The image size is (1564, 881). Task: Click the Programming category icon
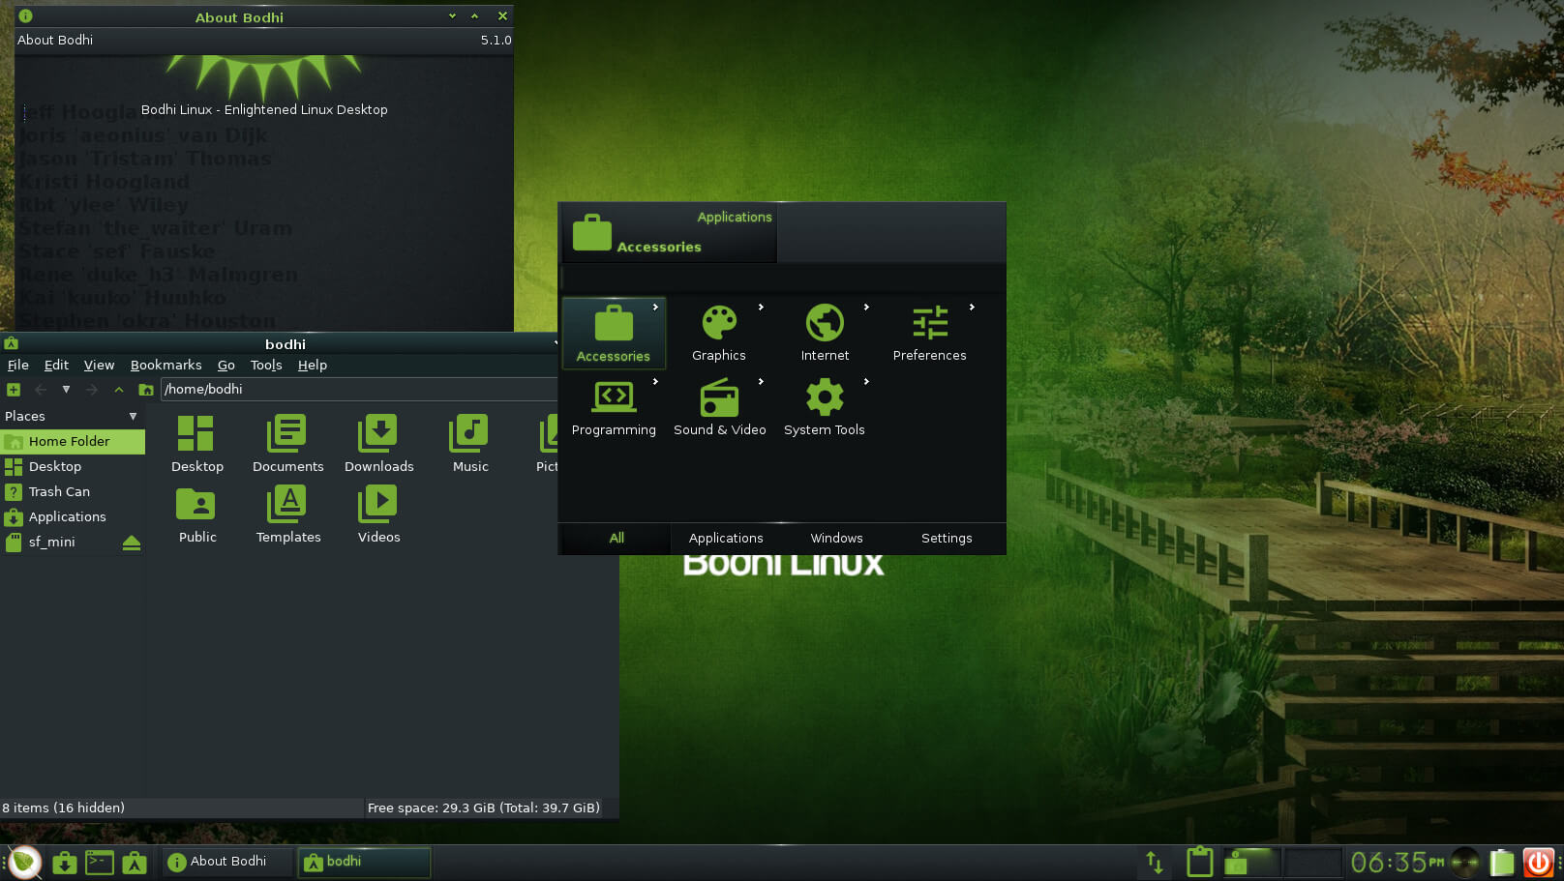614,398
